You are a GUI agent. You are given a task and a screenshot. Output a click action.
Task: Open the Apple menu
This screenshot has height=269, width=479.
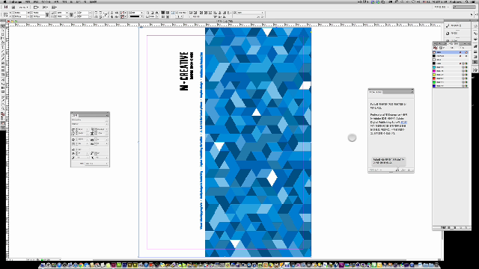click(x=4, y=1)
